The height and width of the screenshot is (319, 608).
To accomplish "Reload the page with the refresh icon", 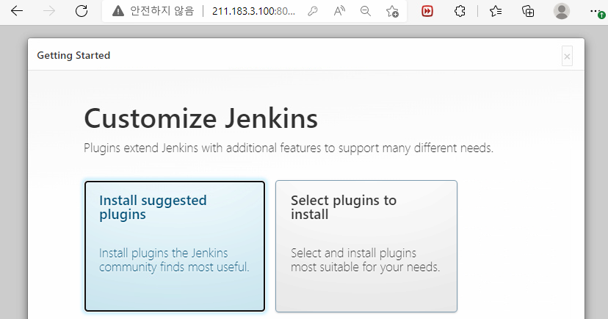I will coord(82,11).
